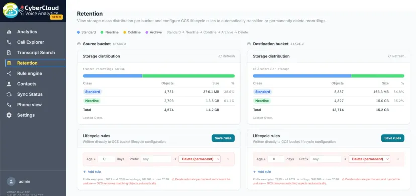Click the green Nearline legend dot
The image size is (416, 196).
(x=102, y=32)
